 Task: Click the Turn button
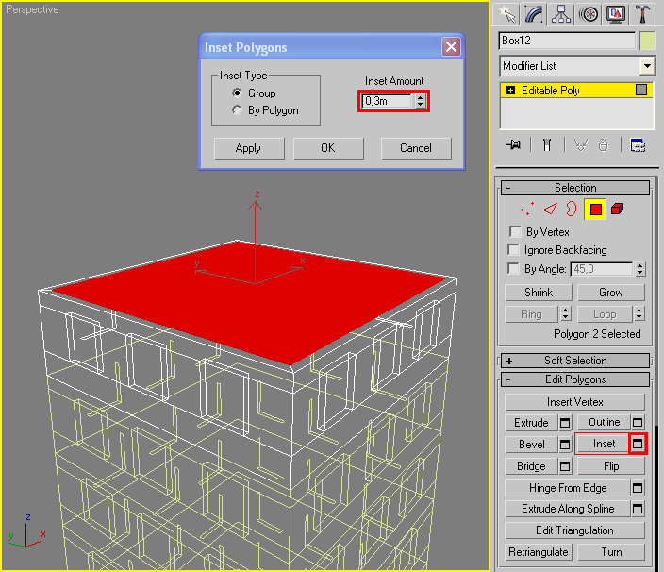pos(611,552)
